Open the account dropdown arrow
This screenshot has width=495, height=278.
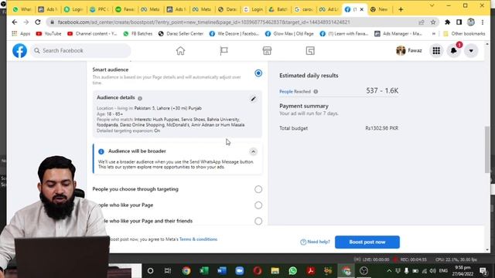[x=471, y=51]
